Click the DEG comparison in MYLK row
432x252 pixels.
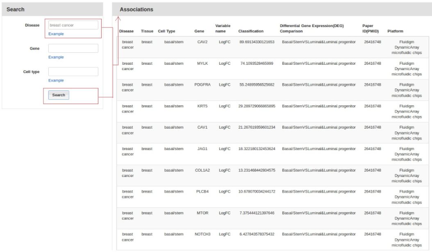(319, 64)
